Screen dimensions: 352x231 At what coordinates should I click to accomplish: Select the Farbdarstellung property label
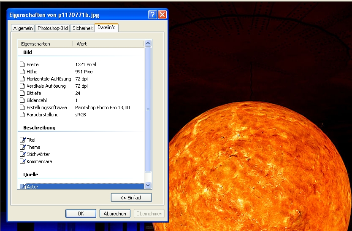pyautogui.click(x=43, y=115)
